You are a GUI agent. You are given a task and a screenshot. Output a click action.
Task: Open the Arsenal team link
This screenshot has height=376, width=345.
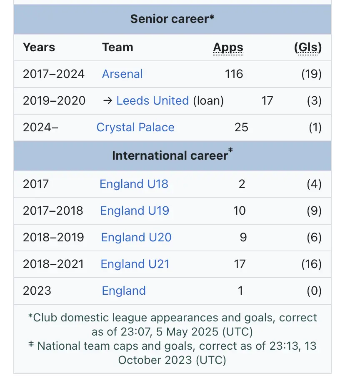click(x=122, y=74)
